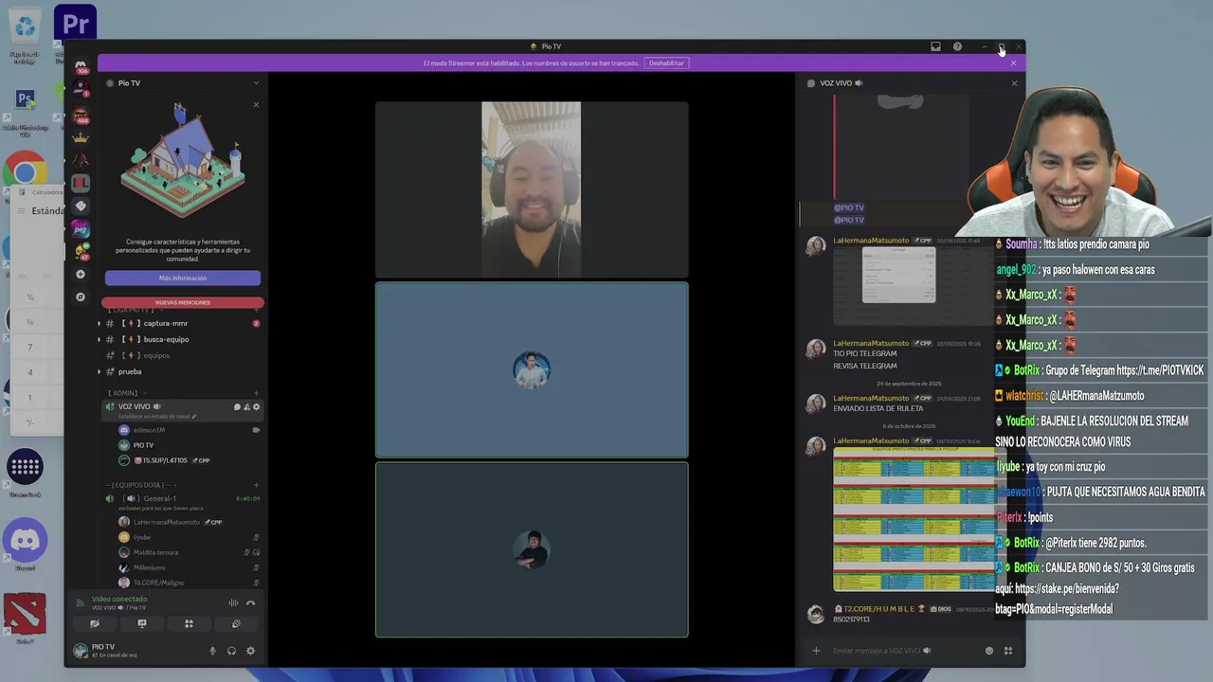Expand busca-equipo channel threads
The height and width of the screenshot is (682, 1213).
[x=99, y=339]
